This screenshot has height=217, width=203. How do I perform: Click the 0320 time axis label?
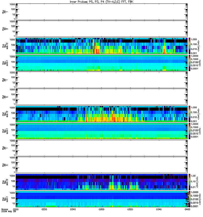pyautogui.click(x=130, y=209)
